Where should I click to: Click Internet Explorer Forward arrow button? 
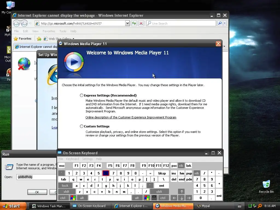[24, 23]
